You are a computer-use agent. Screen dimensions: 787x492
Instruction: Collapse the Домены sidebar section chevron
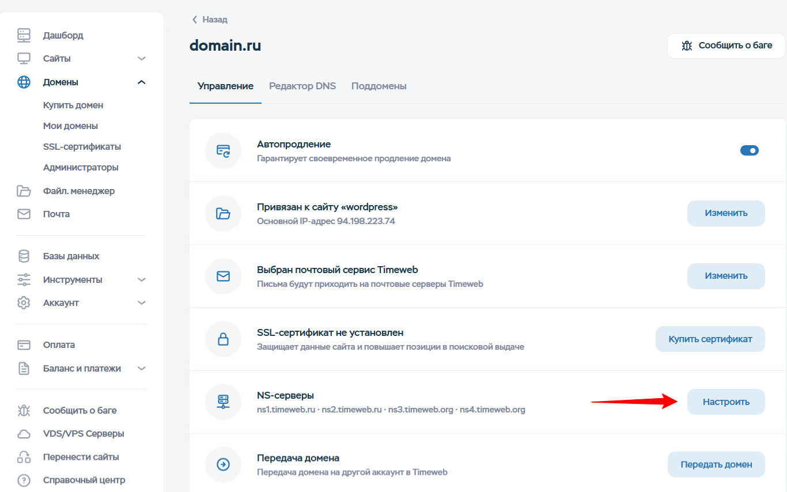(x=142, y=82)
